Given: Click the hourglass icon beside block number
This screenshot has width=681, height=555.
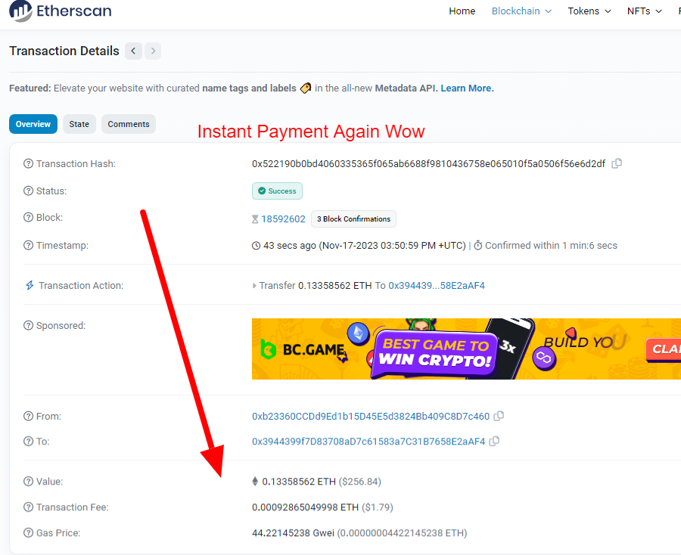Looking at the screenshot, I should coord(255,219).
